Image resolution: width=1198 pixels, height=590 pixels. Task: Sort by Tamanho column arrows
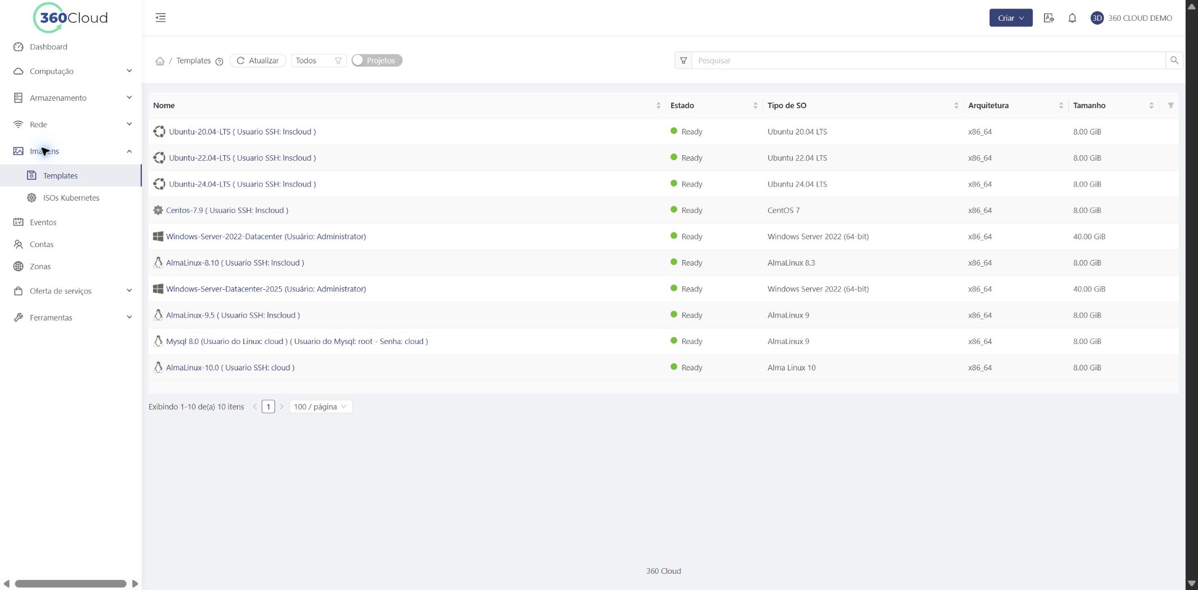1151,105
